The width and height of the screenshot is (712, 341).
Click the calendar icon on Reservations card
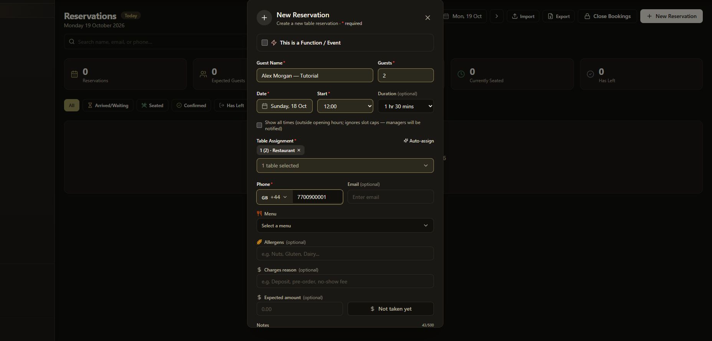pyautogui.click(x=74, y=74)
